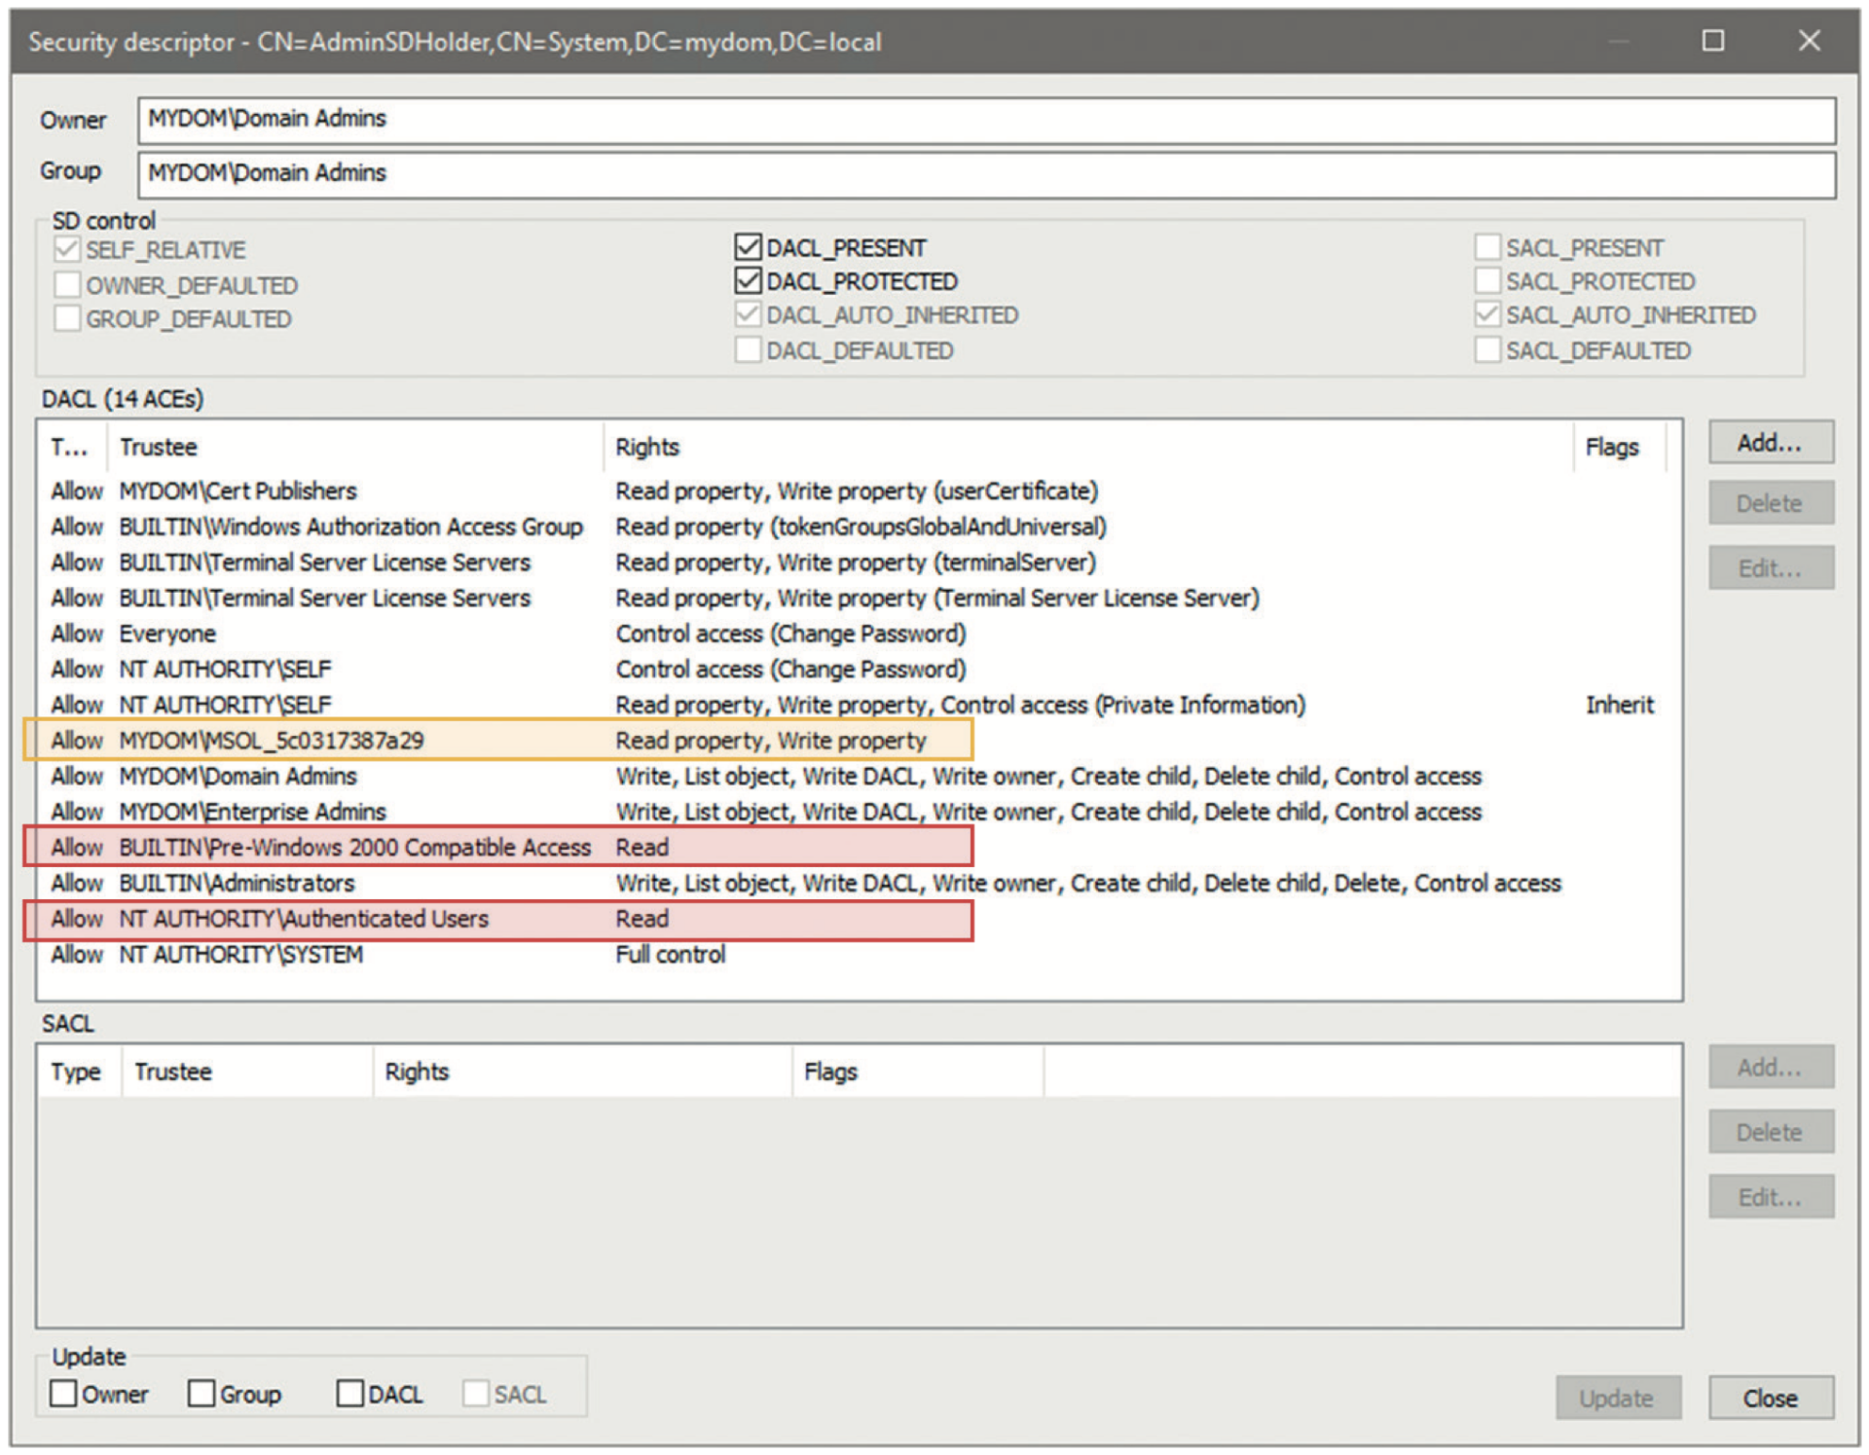Enable the SACL_DEFAULTED flag
Screen dimensions: 1869x1455
click(x=1489, y=350)
